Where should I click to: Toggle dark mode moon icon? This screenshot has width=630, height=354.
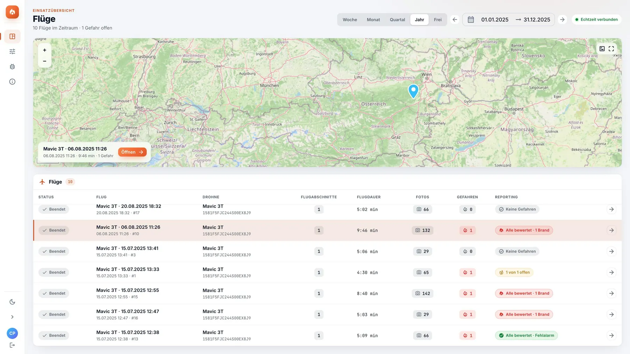(x=12, y=302)
